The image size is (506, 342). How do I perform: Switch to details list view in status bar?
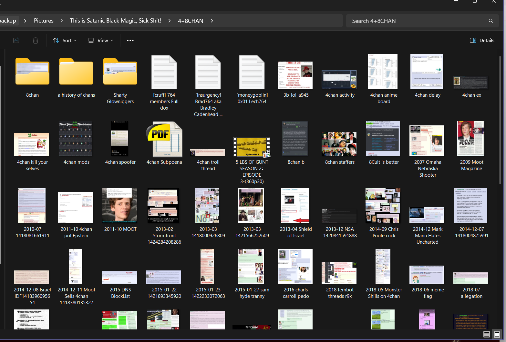pos(487,334)
